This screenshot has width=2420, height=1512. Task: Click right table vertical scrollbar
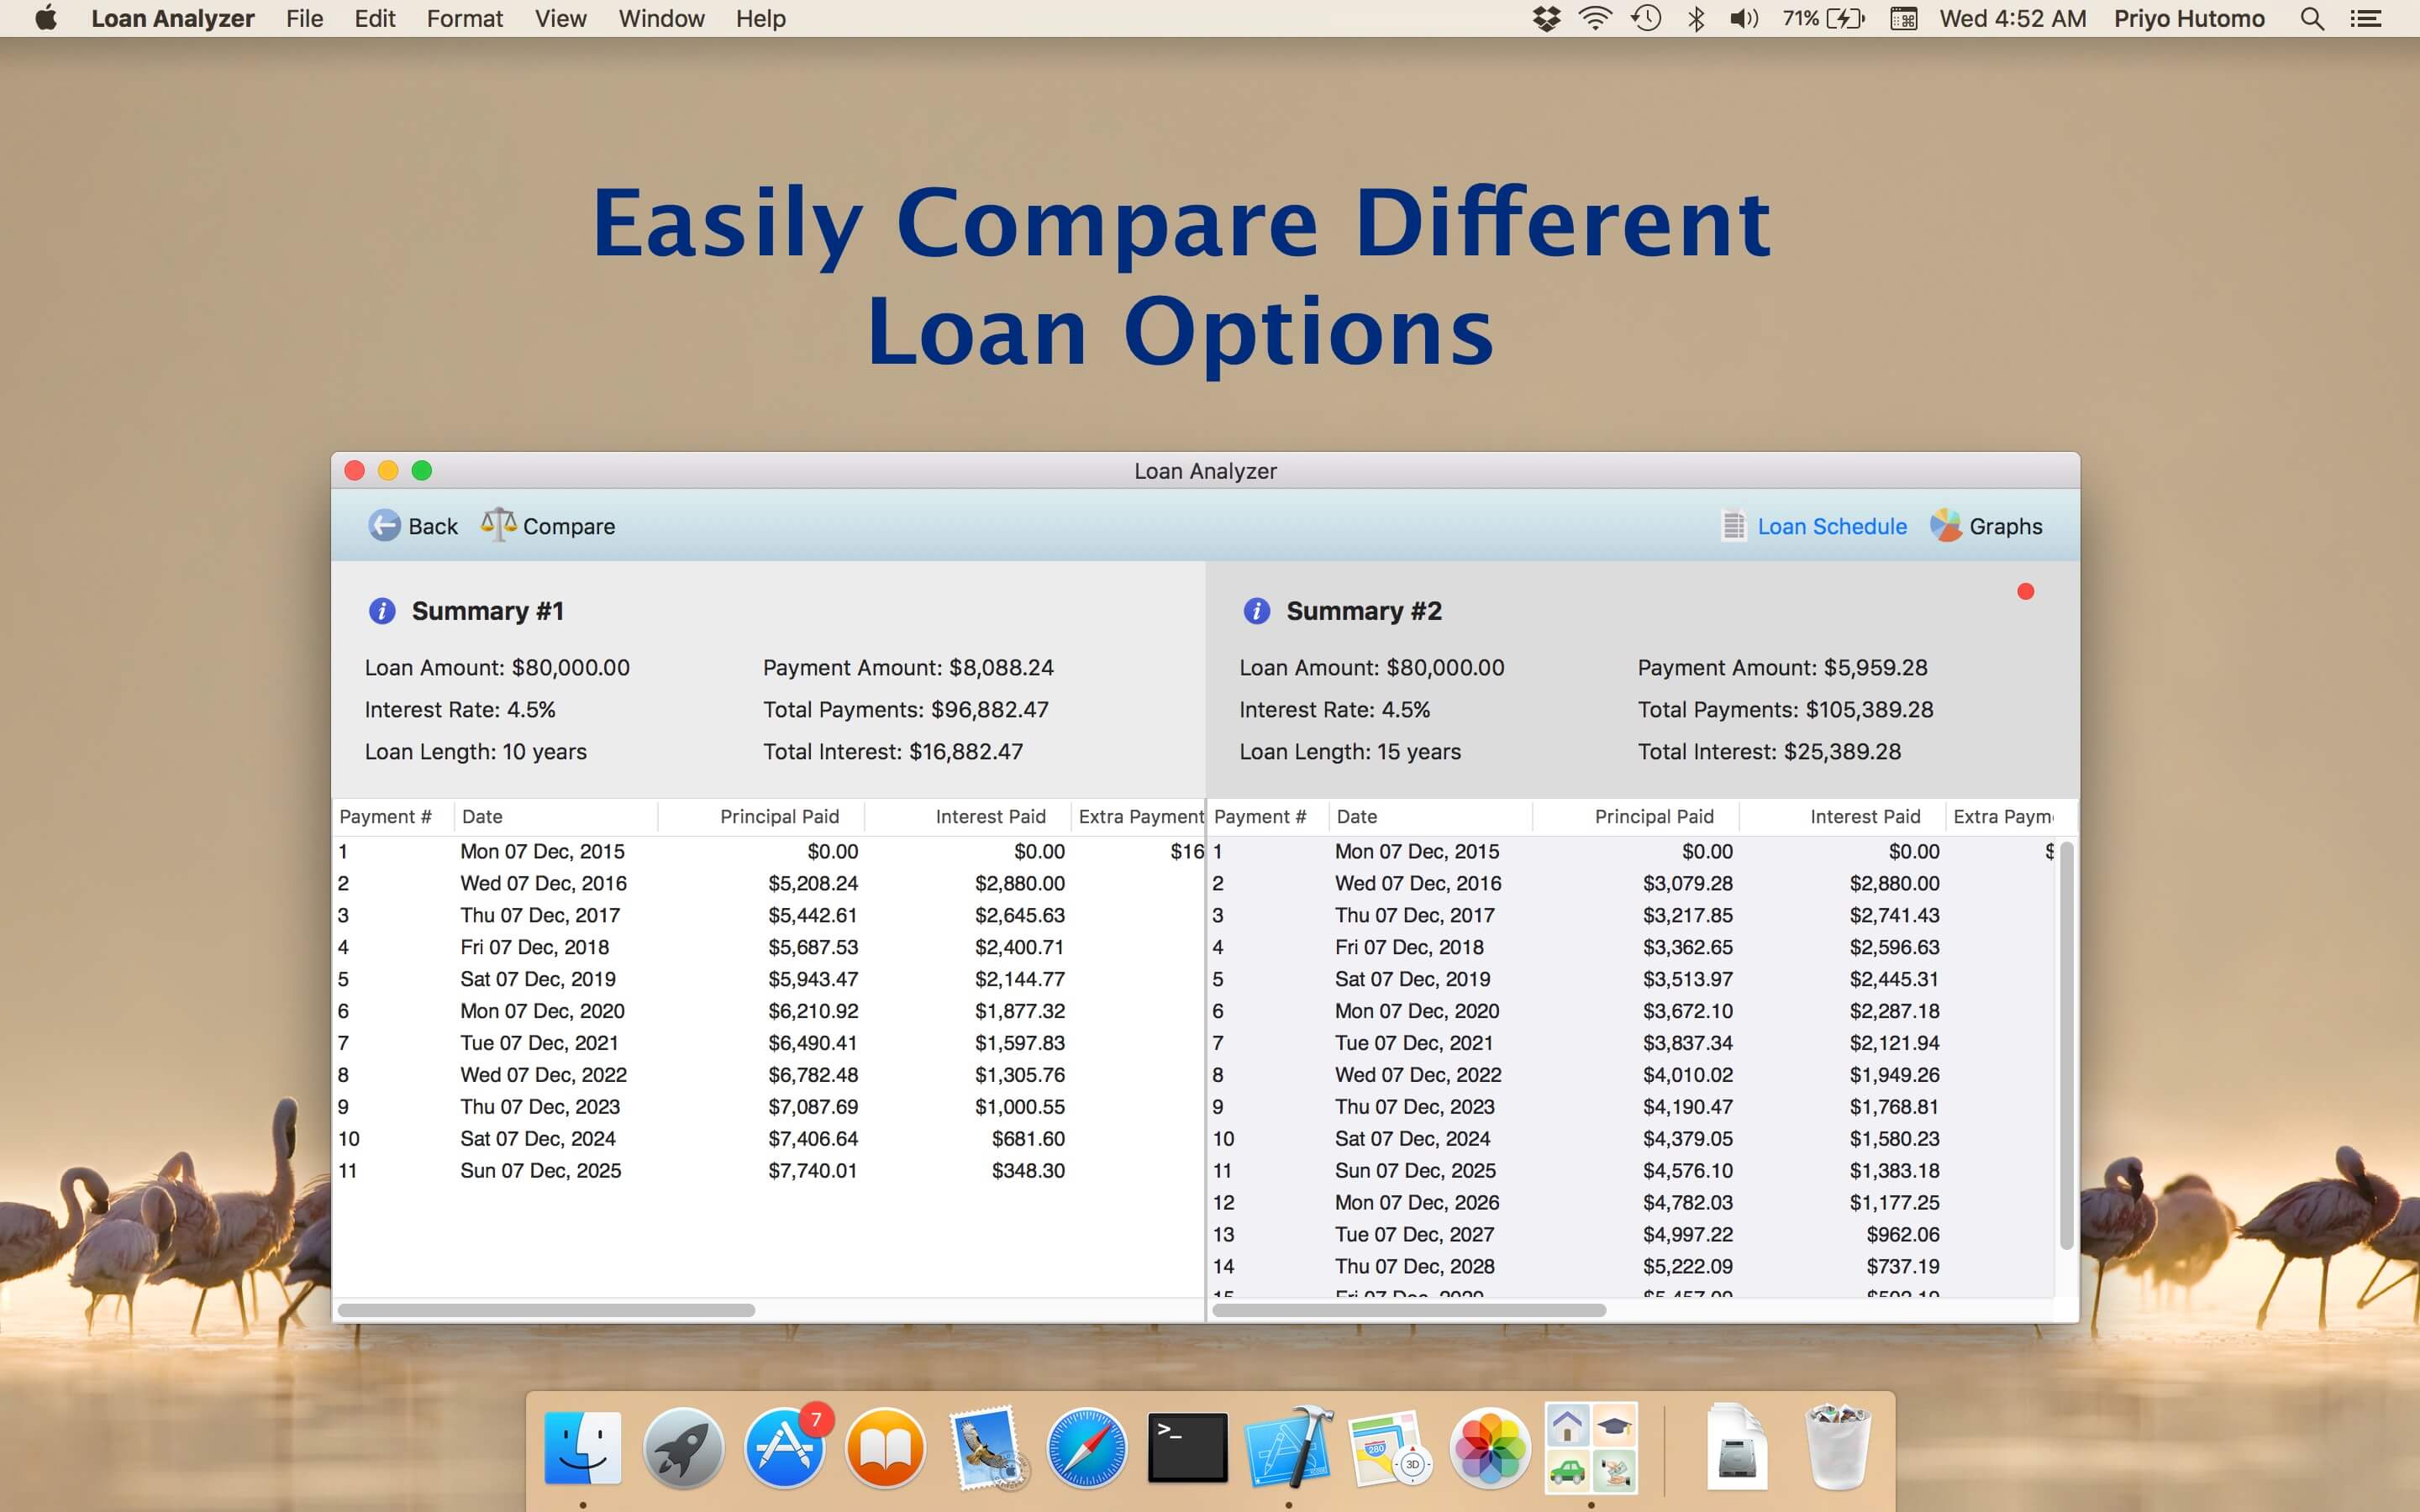pyautogui.click(x=2066, y=1045)
